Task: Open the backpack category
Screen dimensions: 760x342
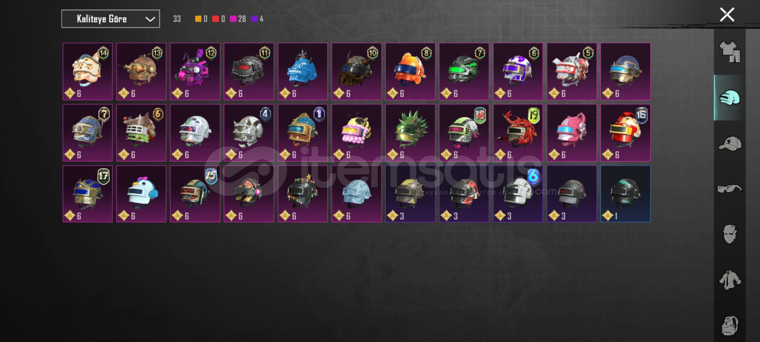Action: tap(730, 325)
